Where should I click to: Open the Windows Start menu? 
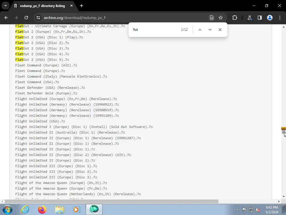tap(8, 209)
